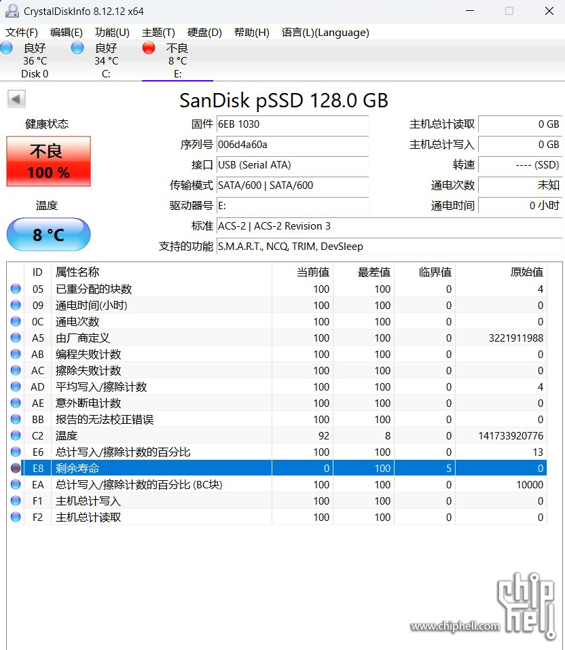Click the 主机总计写入 value 0 GB
Viewport: 565px width, 650px height.
[520, 144]
